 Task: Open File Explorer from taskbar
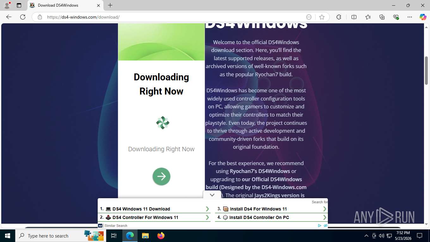145,236
